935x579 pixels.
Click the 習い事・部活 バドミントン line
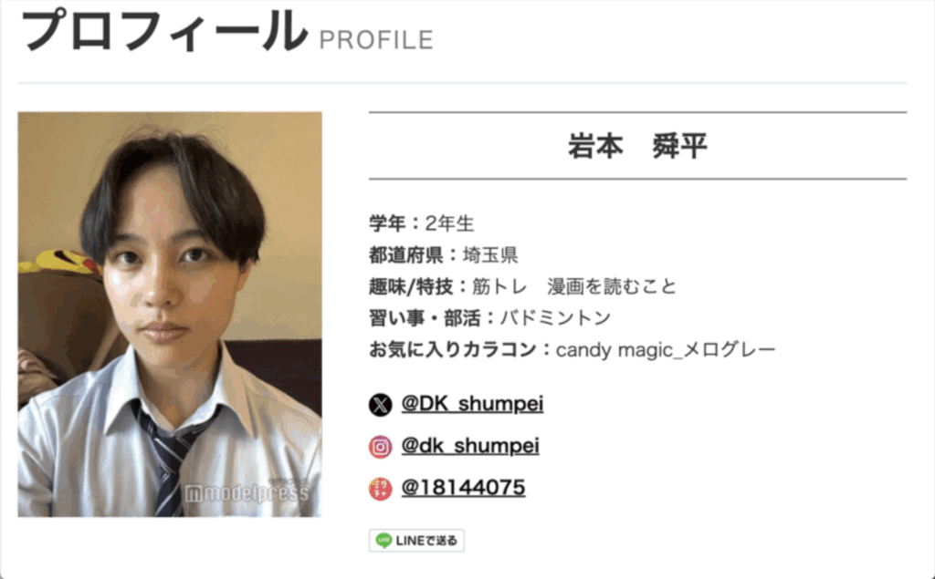coord(489,318)
